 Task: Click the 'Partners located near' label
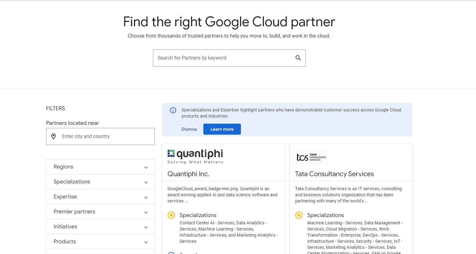pos(73,123)
